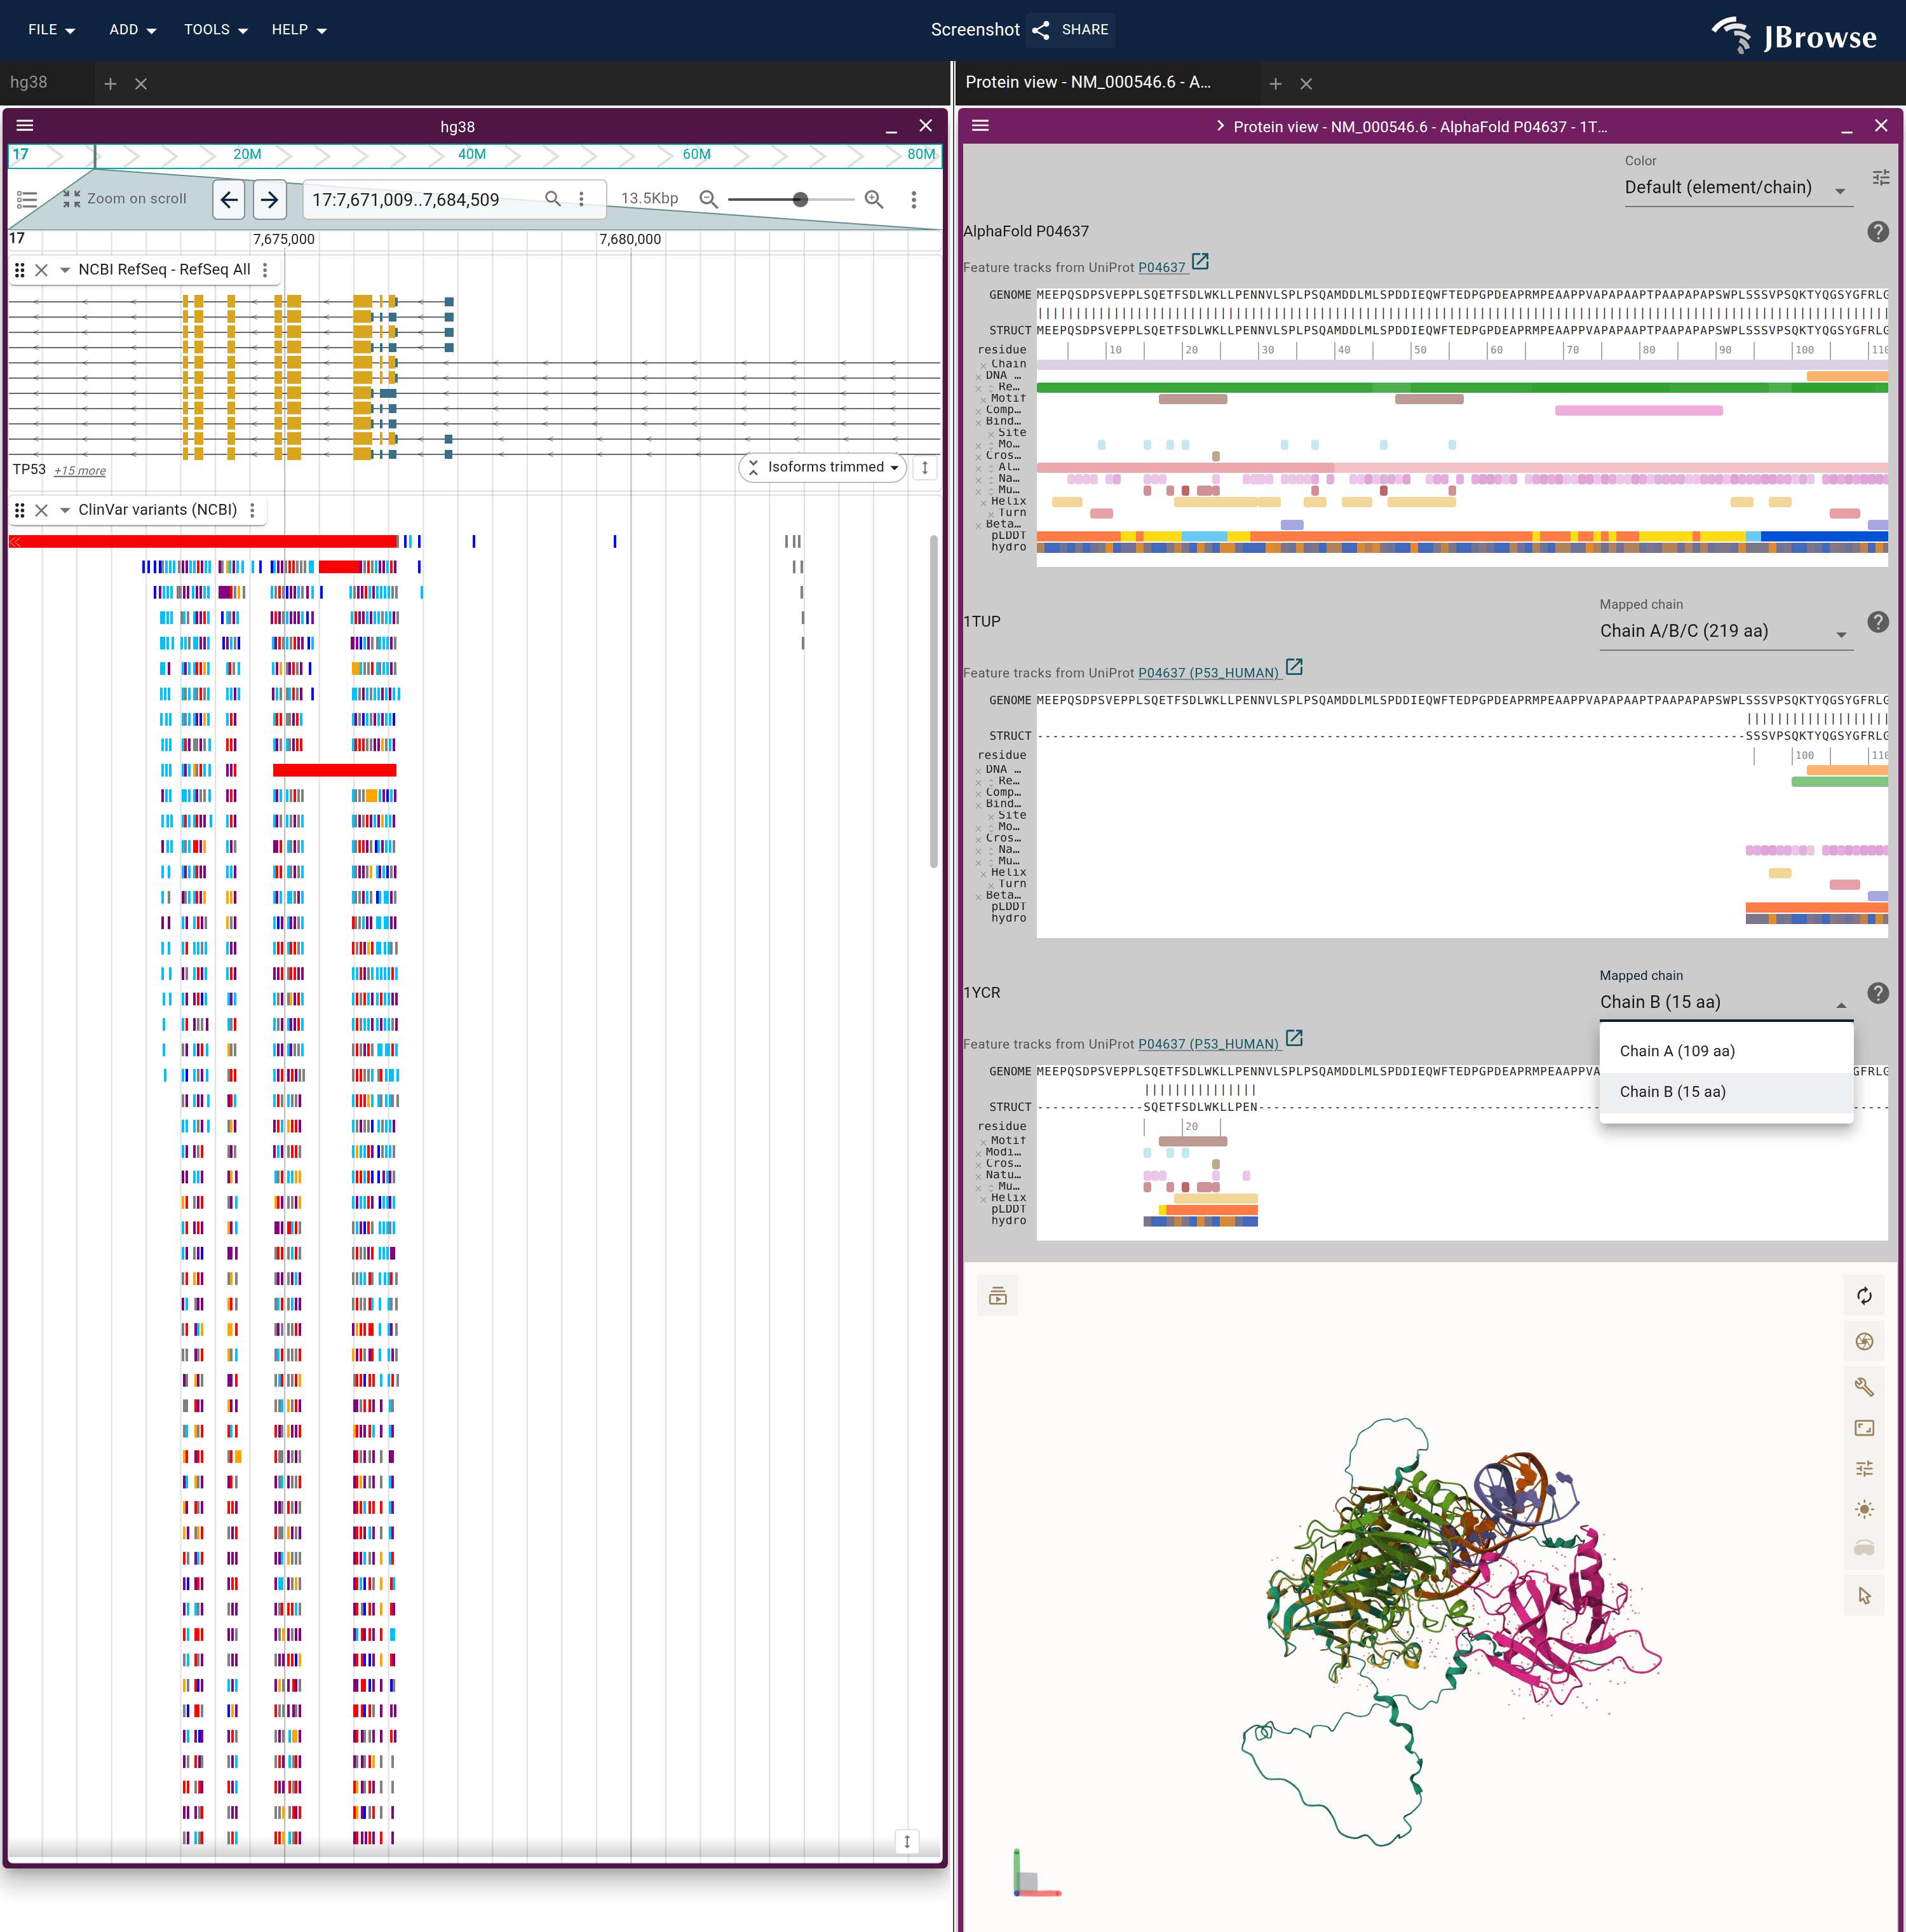
Task: Open protein view settings sliders icon
Action: click(x=1880, y=177)
